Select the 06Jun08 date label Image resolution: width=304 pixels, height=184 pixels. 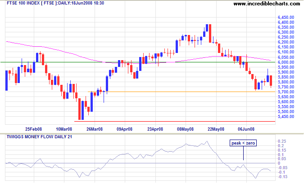tap(246, 129)
